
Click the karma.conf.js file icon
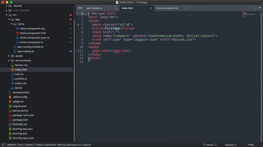coord(10,111)
